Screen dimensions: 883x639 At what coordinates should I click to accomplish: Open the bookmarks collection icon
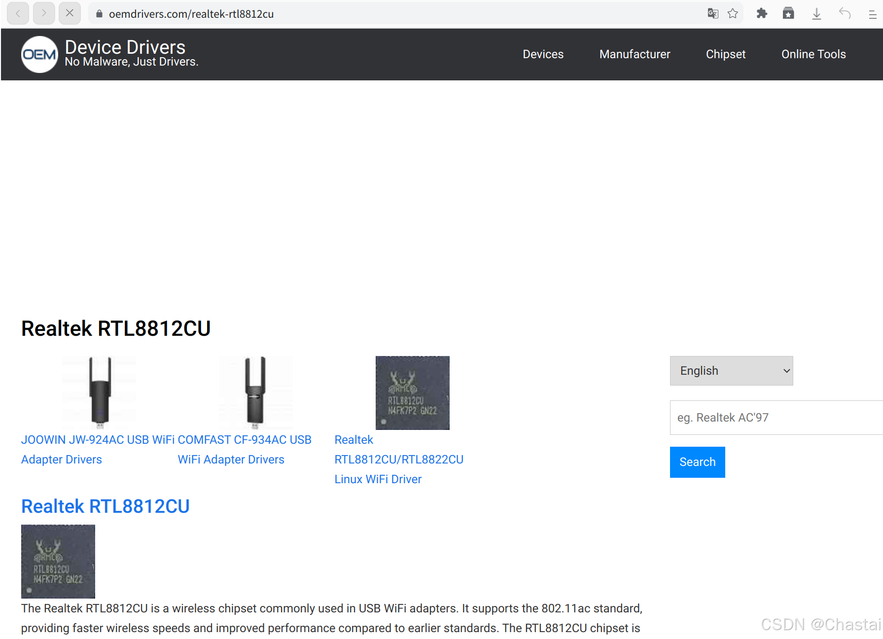(788, 13)
